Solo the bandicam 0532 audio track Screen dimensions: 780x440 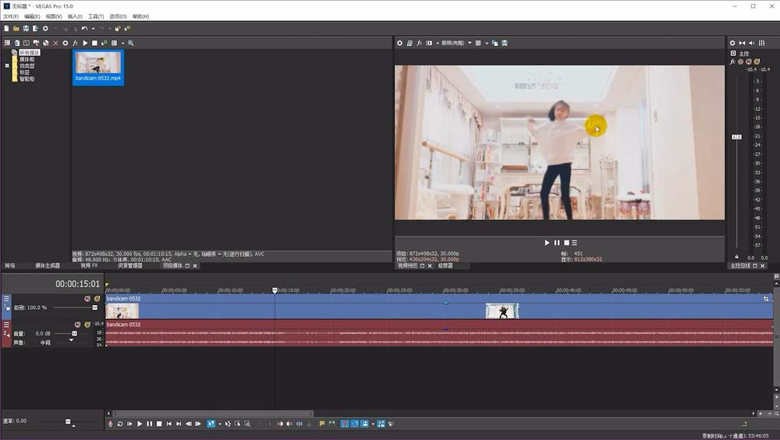click(87, 325)
